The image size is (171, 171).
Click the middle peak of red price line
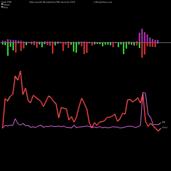(82, 98)
